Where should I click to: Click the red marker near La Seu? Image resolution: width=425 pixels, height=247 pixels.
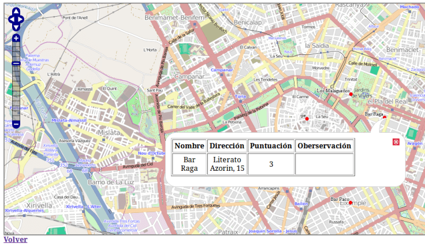point(307,118)
